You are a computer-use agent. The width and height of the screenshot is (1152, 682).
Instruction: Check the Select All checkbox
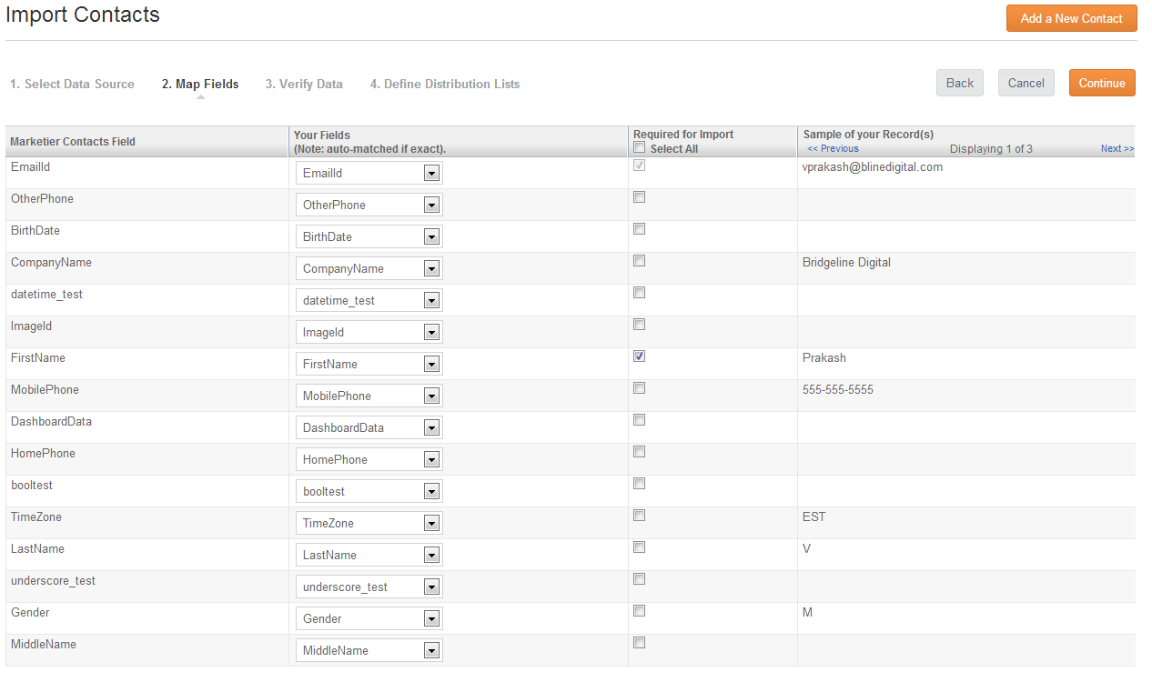[x=640, y=147]
